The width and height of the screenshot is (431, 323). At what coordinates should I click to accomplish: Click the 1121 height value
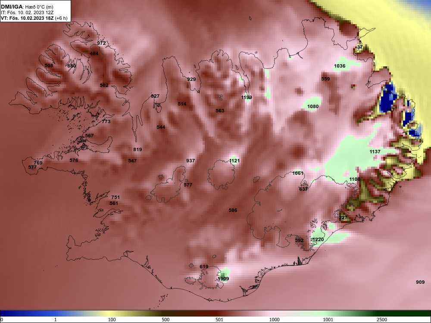(x=234, y=161)
